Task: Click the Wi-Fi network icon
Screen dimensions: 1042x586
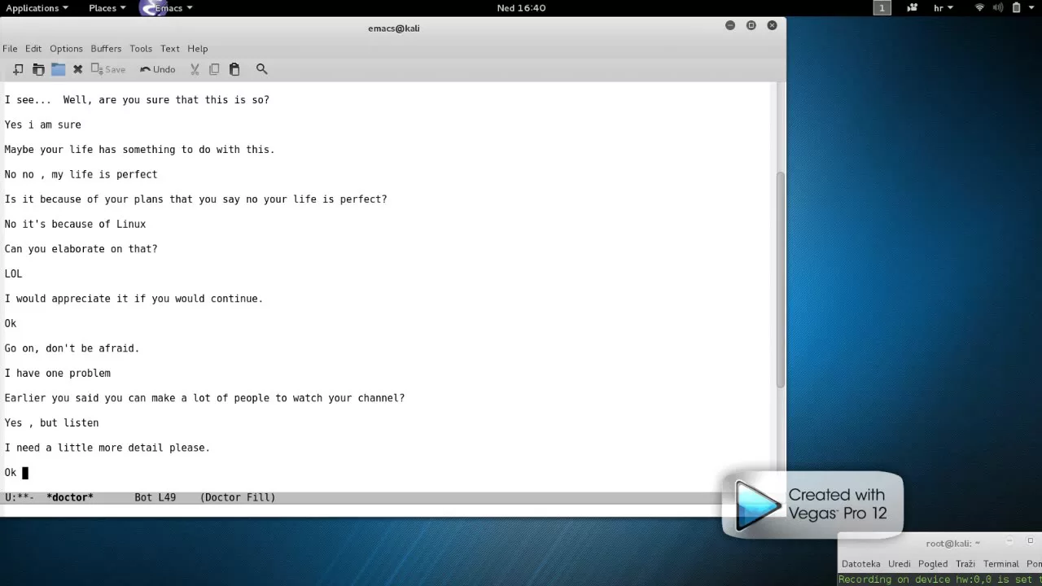Action: tap(979, 8)
